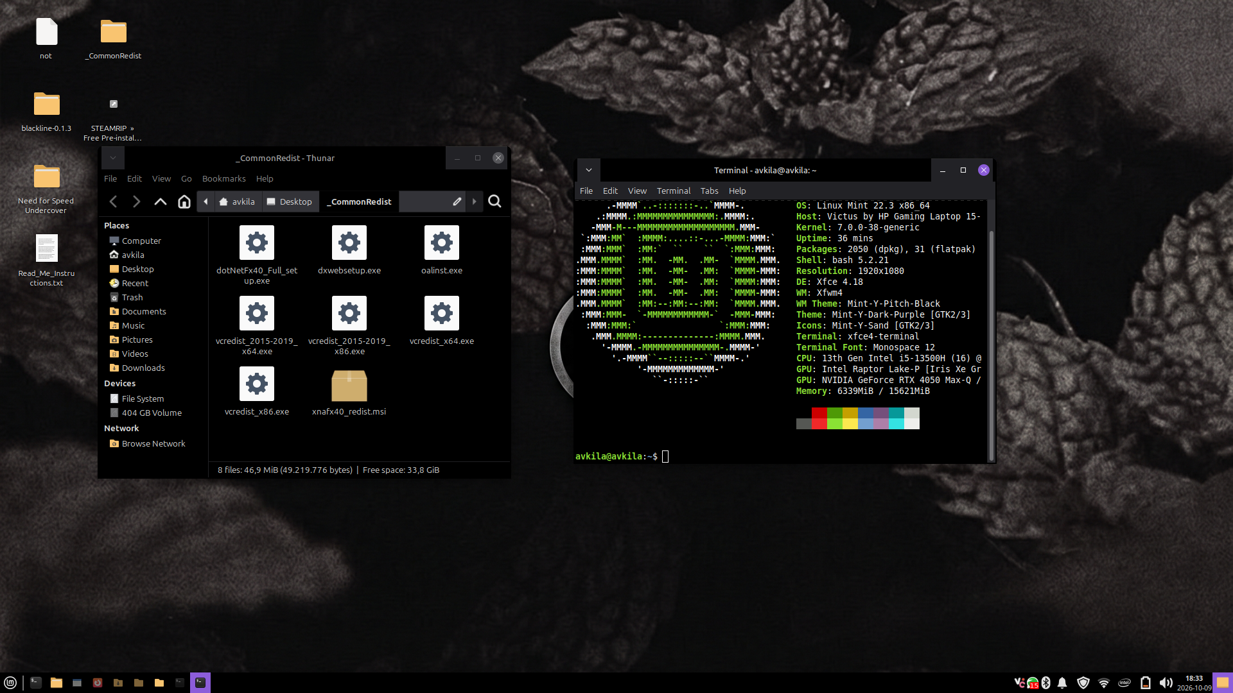Go to parent folder in Thunar
Viewport: 1233px width, 693px height.
click(x=161, y=201)
